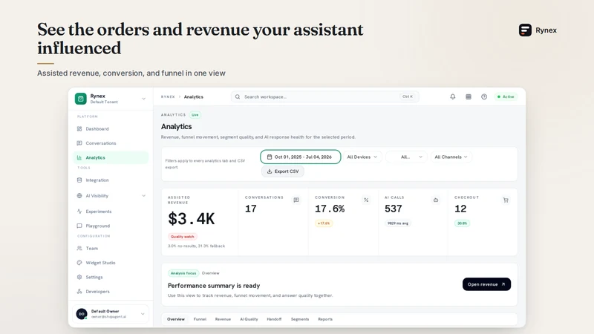Click the Live badge beside ANALYTICS

pos(195,115)
